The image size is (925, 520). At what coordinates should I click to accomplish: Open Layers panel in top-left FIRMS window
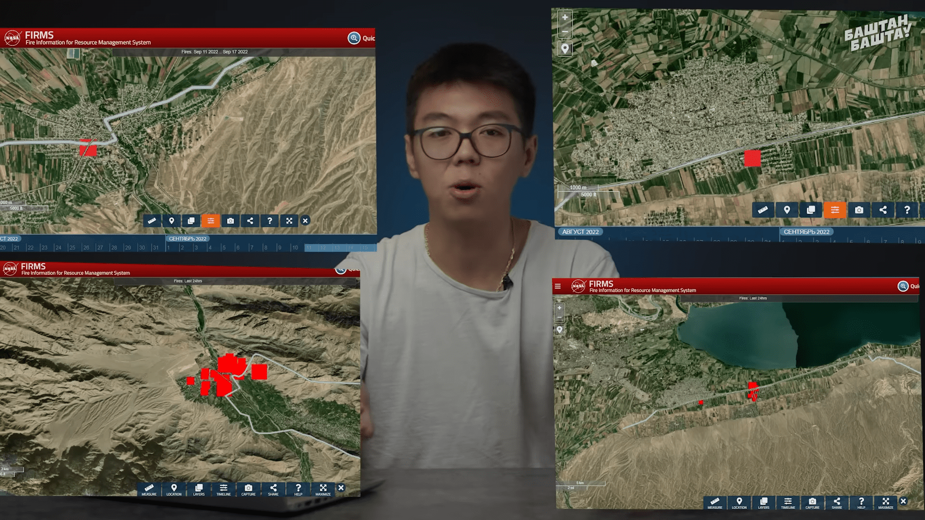(x=191, y=221)
